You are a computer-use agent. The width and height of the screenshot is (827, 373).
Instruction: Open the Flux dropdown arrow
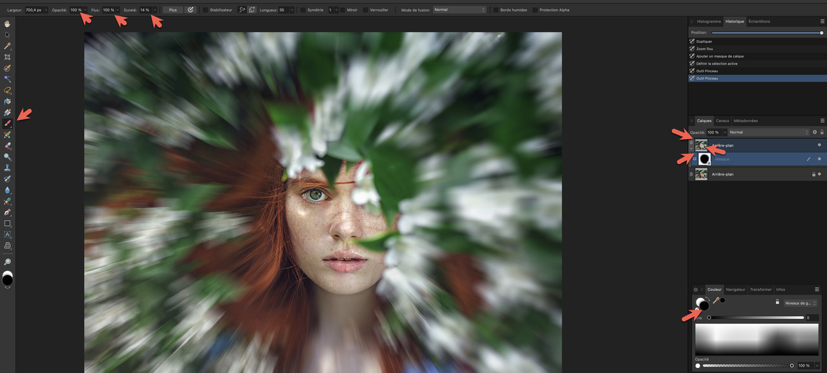(118, 10)
